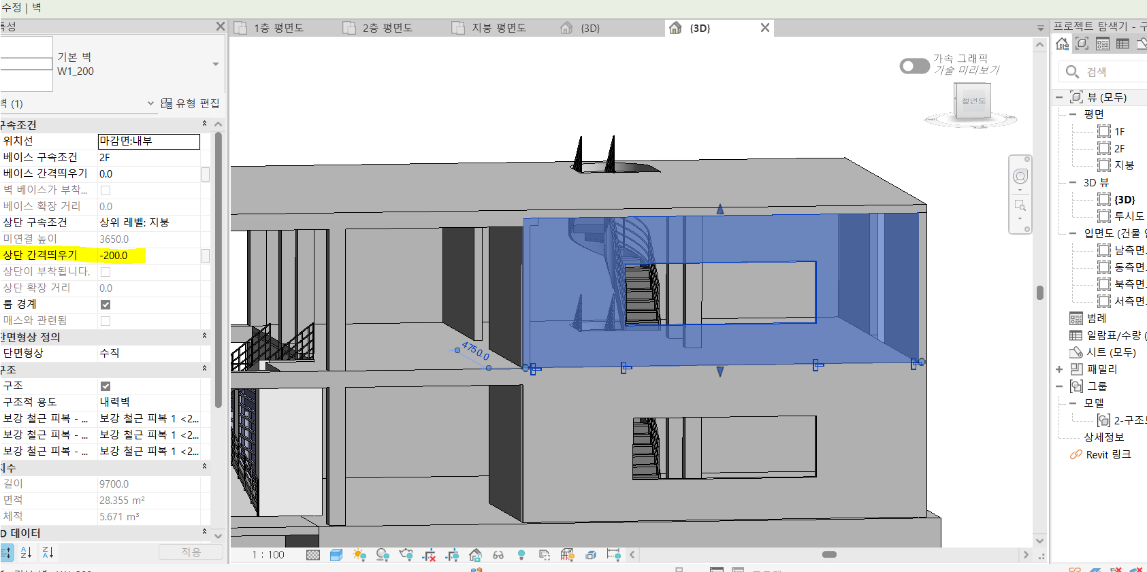This screenshot has height=572, width=1147.
Task: Uncheck the 구조 checkbox
Action: tap(106, 386)
